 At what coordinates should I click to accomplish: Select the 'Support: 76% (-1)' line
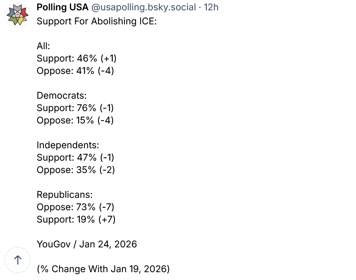[x=75, y=108]
